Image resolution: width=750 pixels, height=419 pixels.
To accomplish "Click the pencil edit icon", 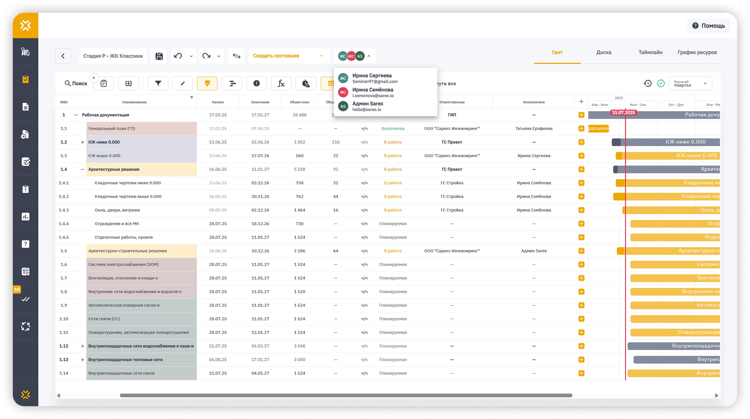I will (183, 84).
